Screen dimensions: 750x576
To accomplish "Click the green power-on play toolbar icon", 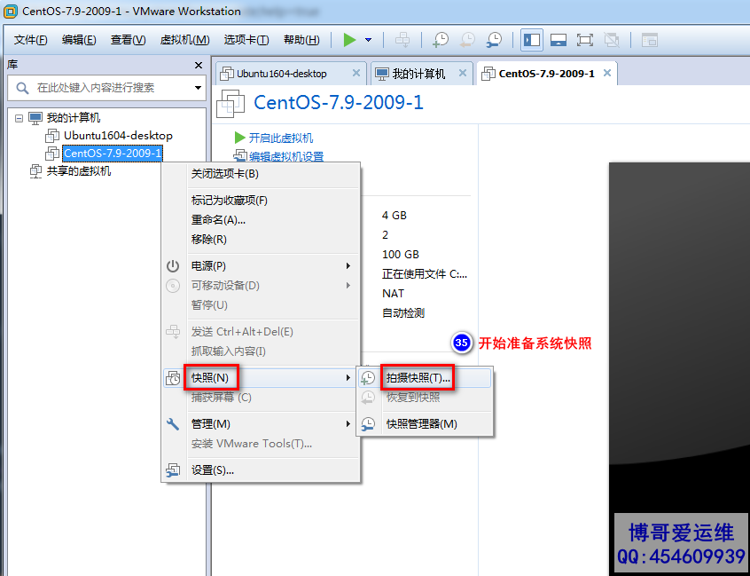I will 349,40.
